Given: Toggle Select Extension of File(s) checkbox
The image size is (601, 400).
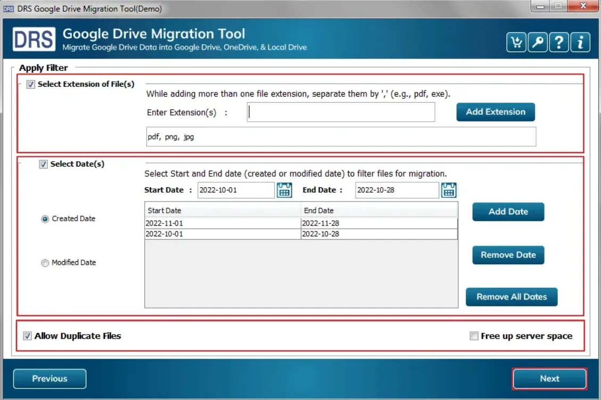Looking at the screenshot, I should 31,84.
